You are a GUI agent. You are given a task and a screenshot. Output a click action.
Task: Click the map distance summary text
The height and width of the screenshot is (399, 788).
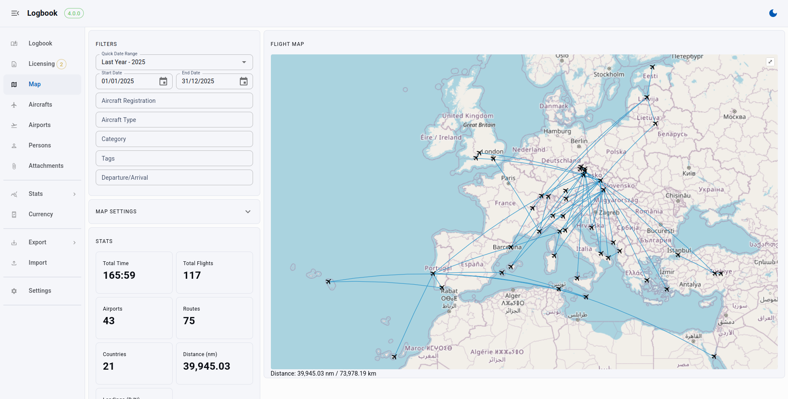pyautogui.click(x=323, y=374)
